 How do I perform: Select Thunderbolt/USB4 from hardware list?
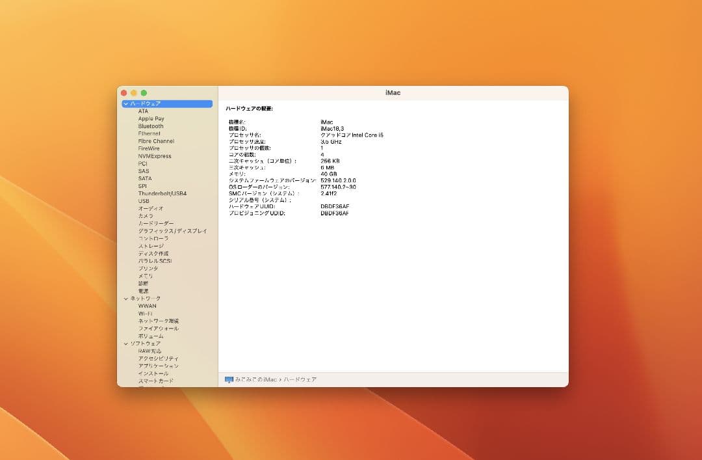(162, 193)
